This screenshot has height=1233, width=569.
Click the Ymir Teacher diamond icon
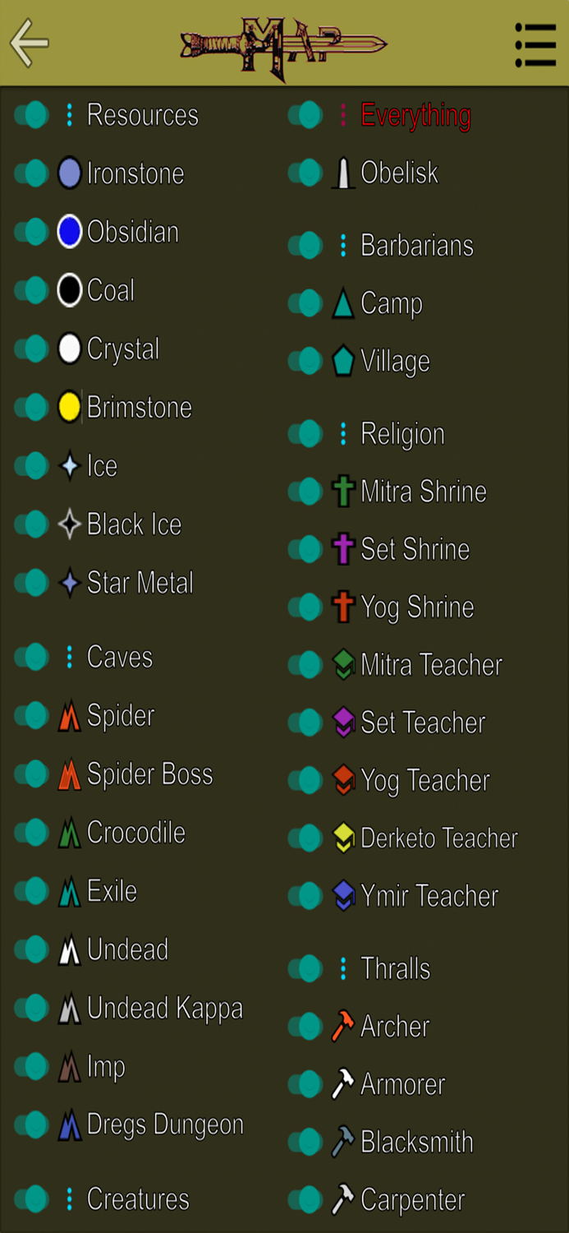pyautogui.click(x=342, y=895)
